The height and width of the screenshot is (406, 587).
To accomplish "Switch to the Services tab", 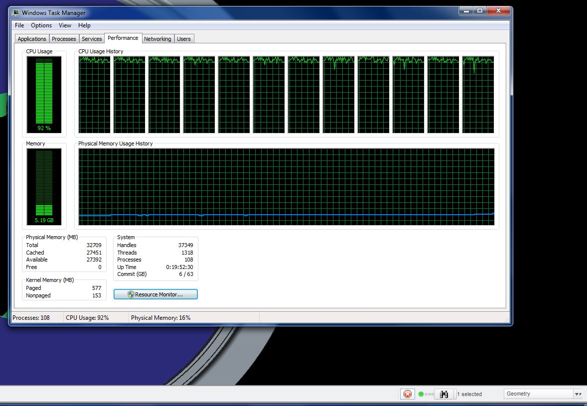I will [x=92, y=39].
